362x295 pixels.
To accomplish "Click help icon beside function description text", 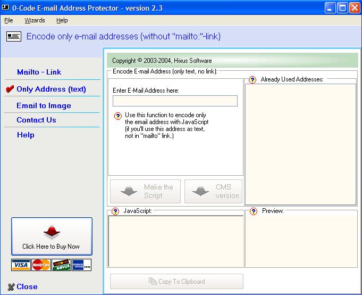I will (x=117, y=116).
